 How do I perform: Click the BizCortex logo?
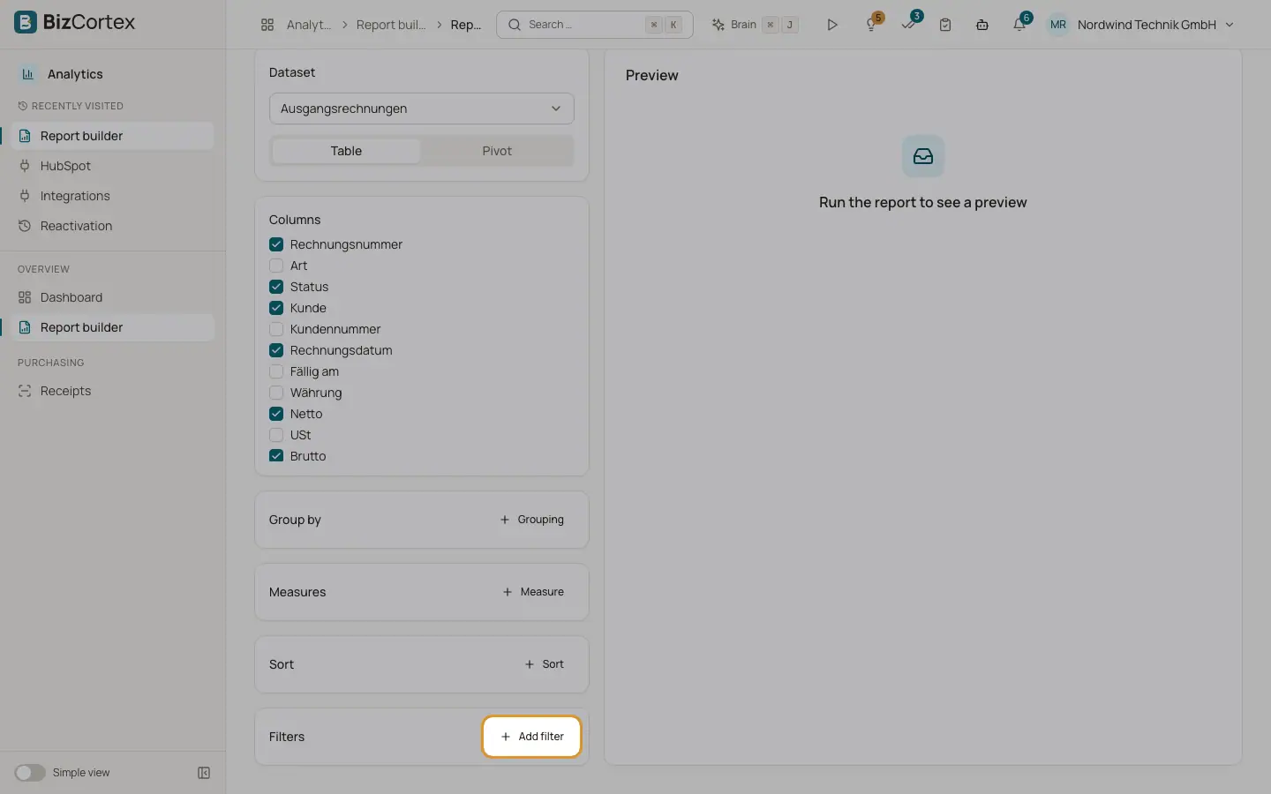point(75,22)
